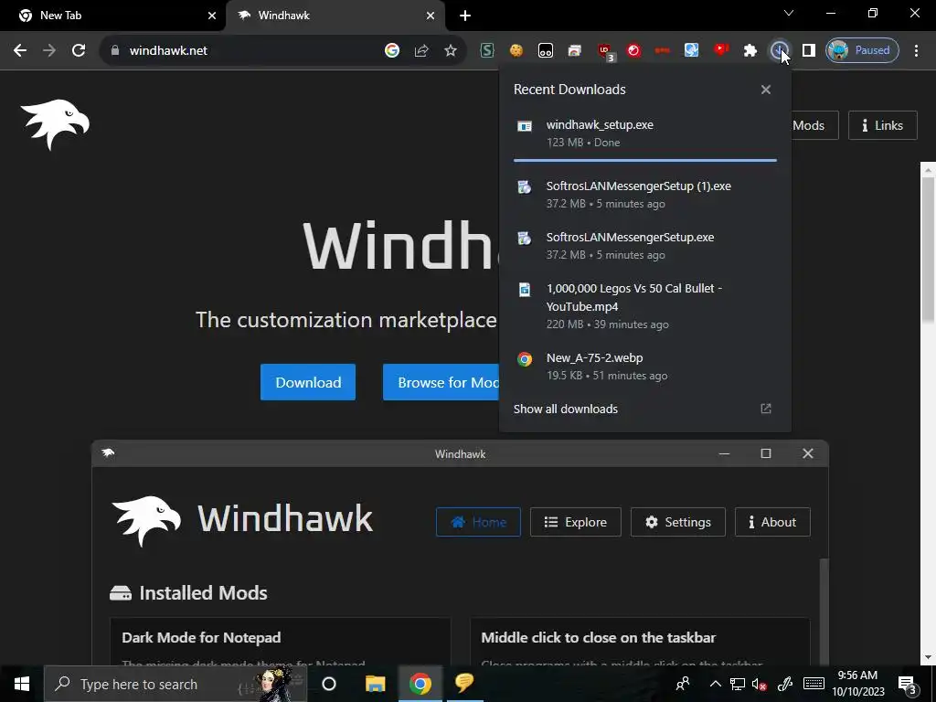Open the Google icon in the address bar
Viewport: 936px width, 702px height.
pos(391,51)
